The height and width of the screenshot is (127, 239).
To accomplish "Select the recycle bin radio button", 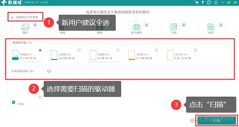I will pyautogui.click(x=40, y=97).
